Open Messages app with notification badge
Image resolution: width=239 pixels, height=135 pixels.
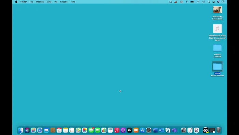[x=91, y=130]
